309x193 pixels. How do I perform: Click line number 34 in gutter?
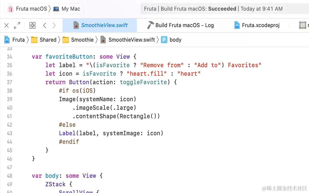click(x=9, y=57)
